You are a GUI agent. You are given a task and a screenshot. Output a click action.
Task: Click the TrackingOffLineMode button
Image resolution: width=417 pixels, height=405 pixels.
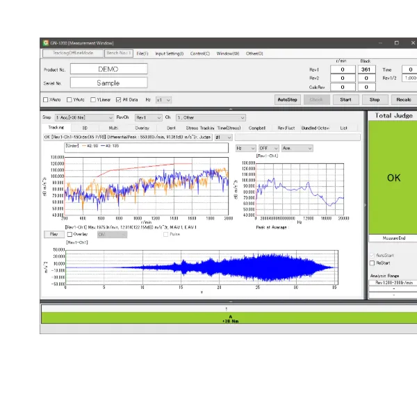click(x=73, y=53)
